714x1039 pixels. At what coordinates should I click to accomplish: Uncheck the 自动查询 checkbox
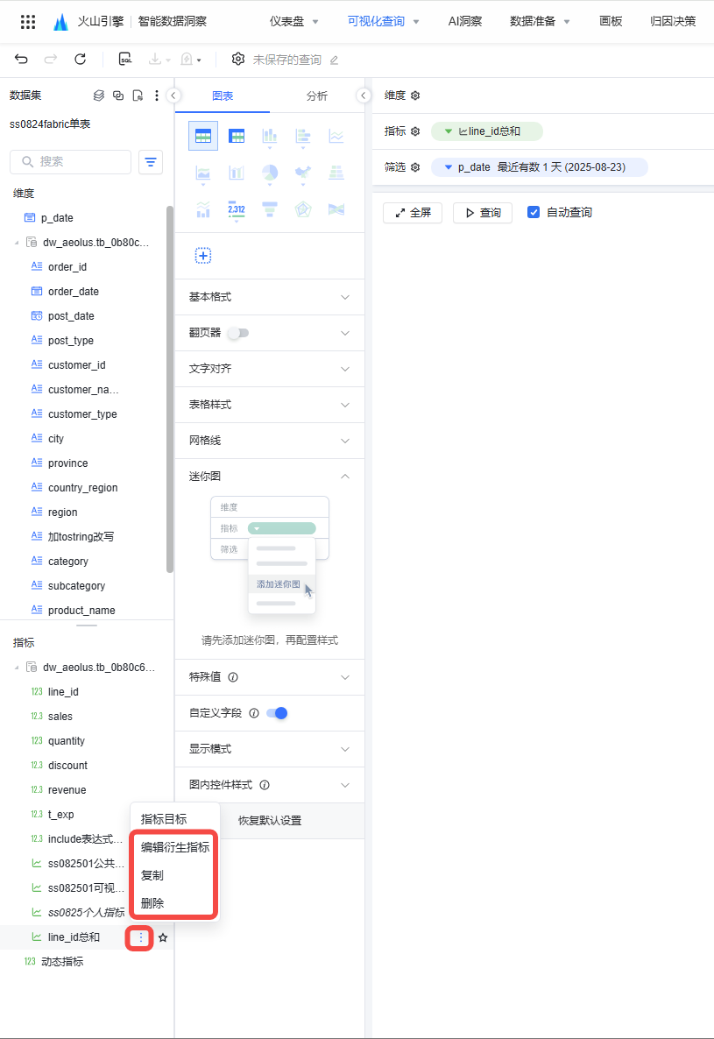click(534, 212)
